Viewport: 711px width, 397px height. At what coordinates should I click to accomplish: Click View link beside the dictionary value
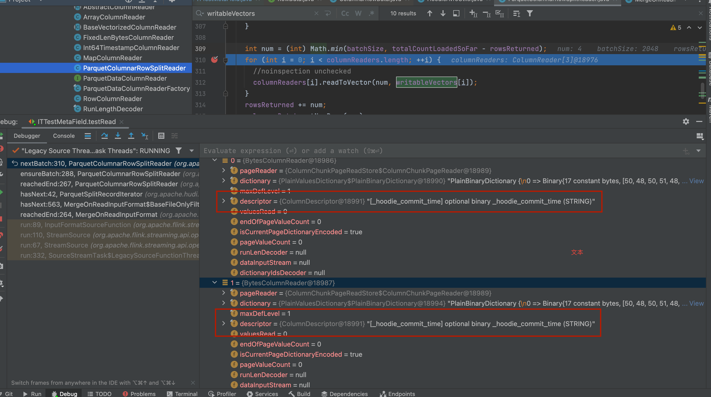pos(696,181)
